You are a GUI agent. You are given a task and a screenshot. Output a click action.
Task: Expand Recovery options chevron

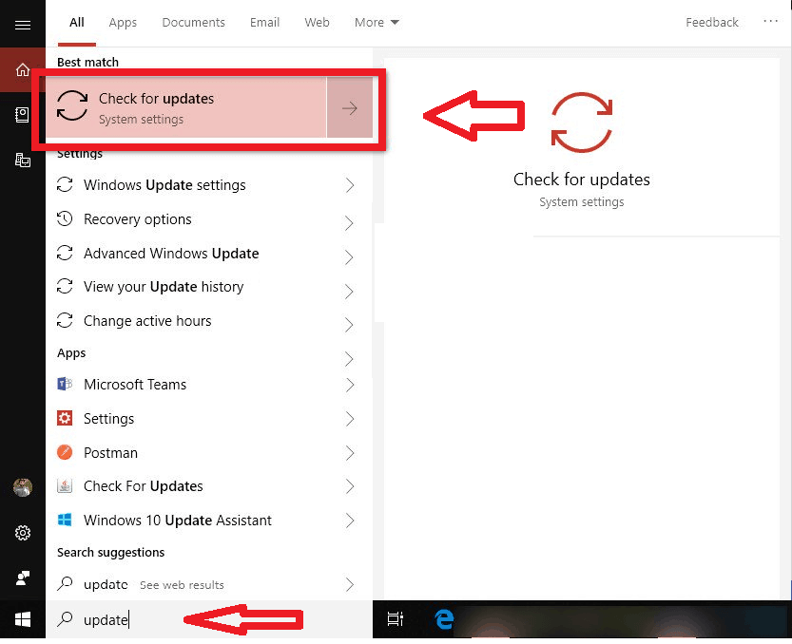(349, 222)
